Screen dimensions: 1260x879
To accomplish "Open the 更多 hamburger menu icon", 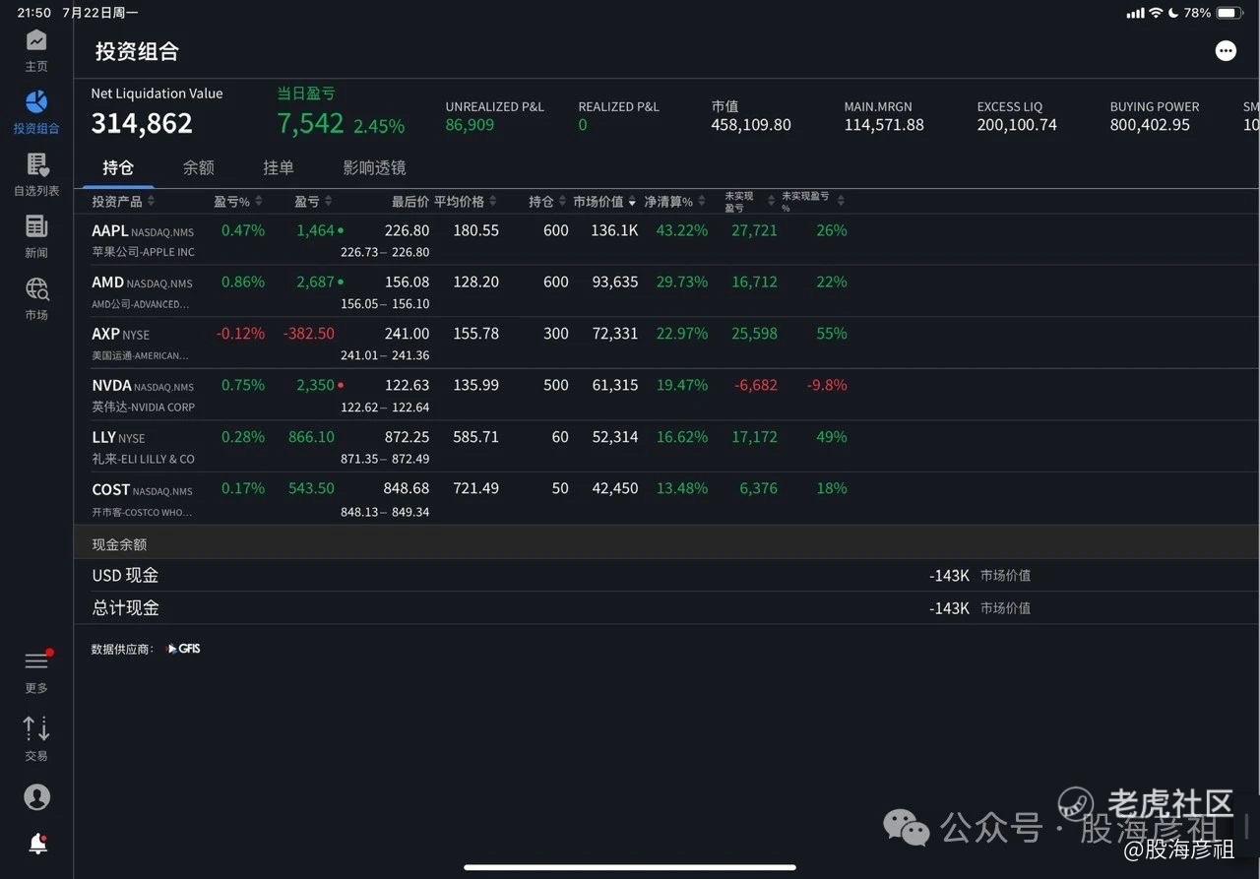I will click(36, 660).
